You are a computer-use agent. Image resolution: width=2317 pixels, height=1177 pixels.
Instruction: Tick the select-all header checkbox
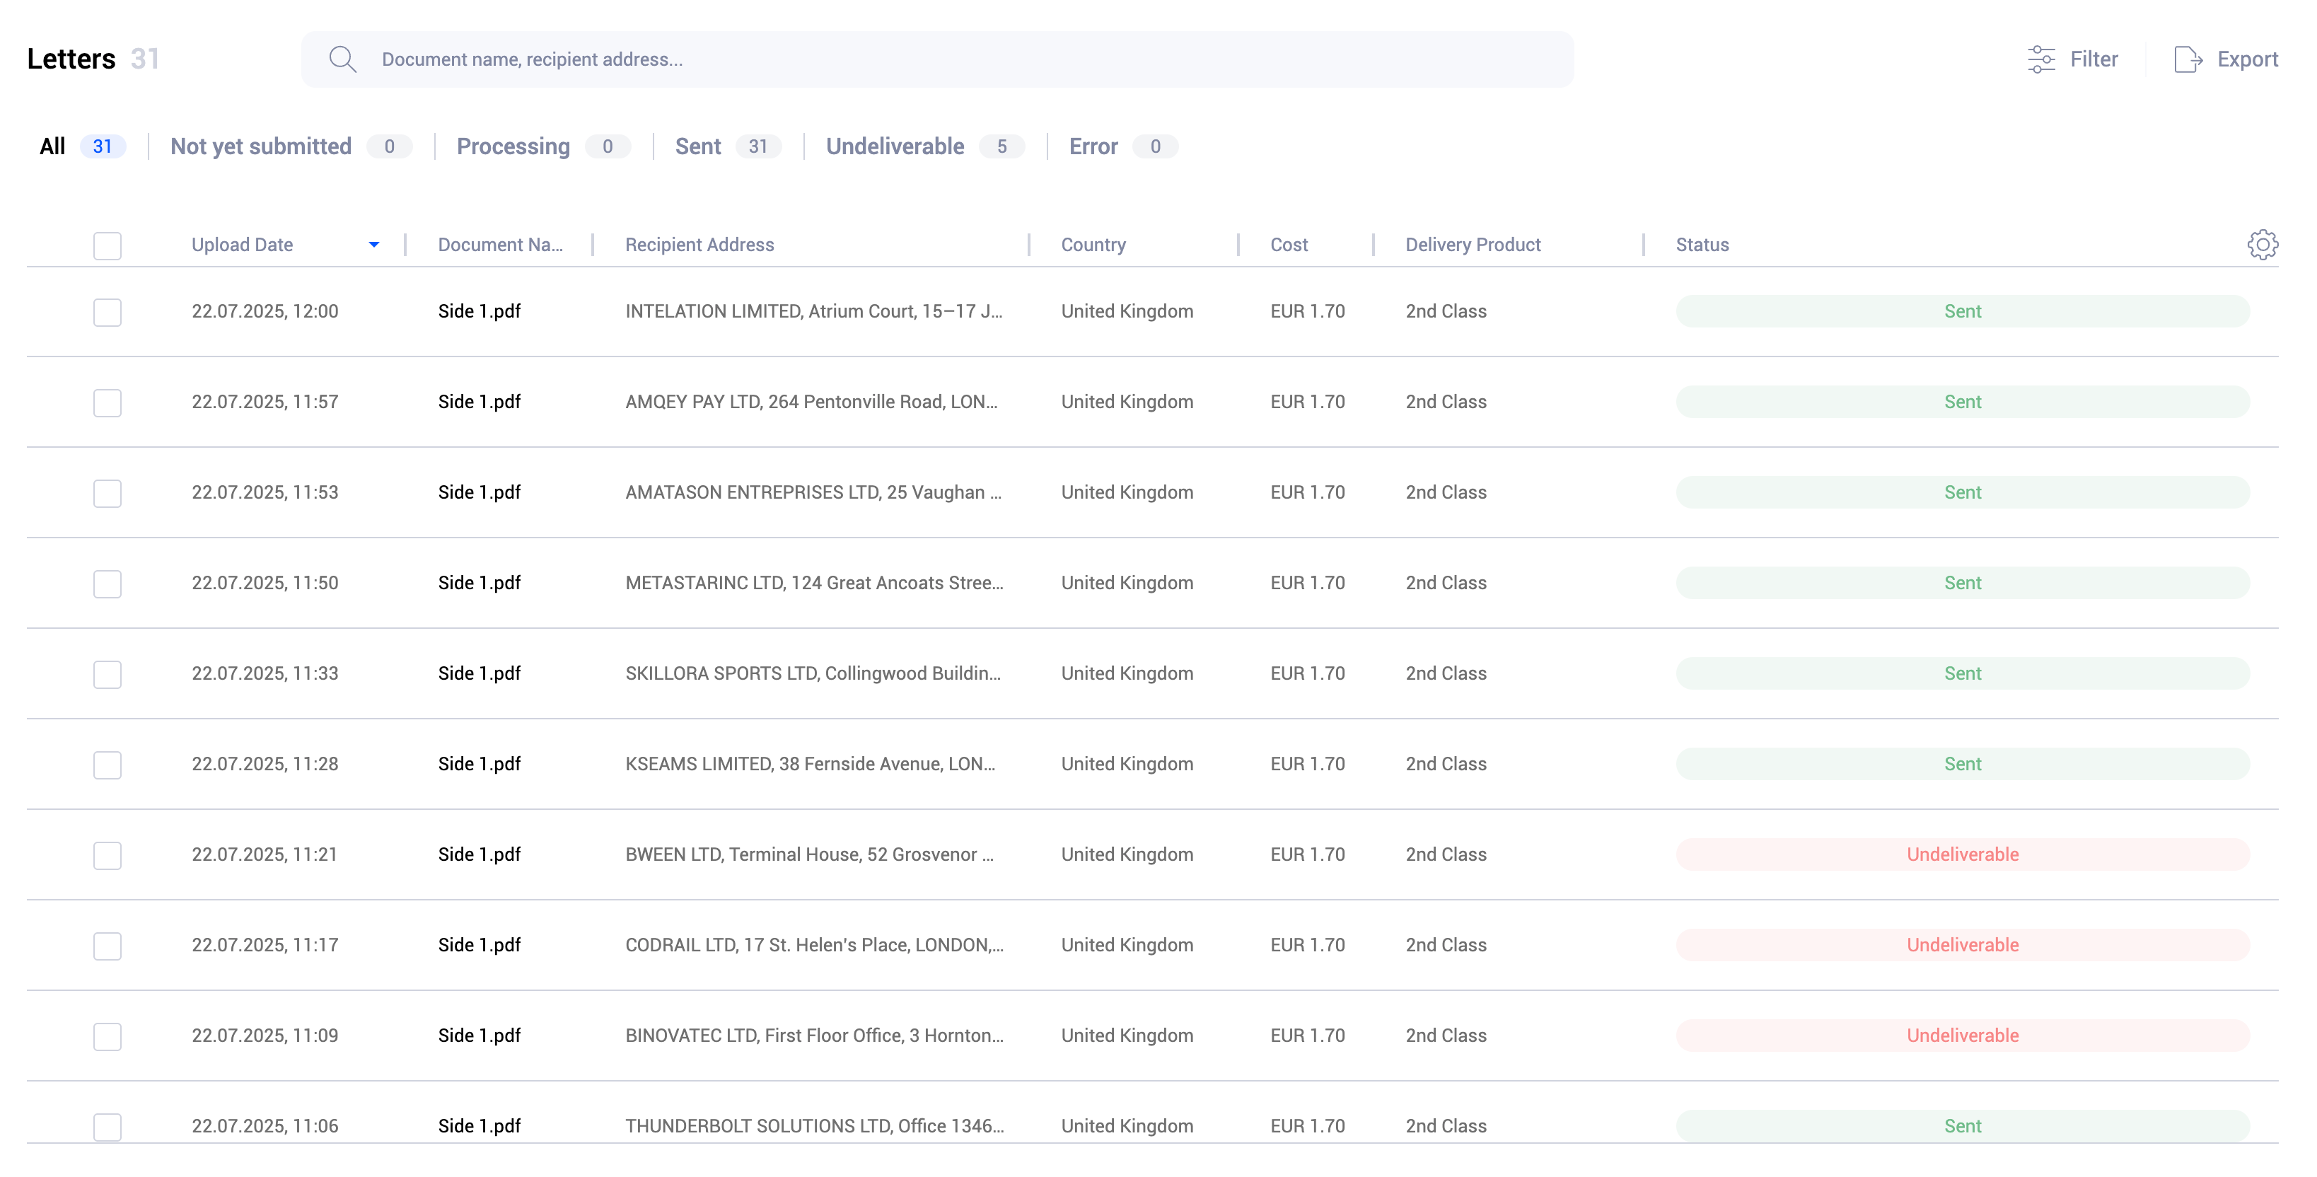108,245
